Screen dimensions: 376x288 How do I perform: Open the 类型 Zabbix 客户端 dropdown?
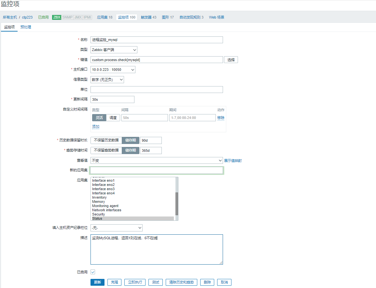[114, 50]
